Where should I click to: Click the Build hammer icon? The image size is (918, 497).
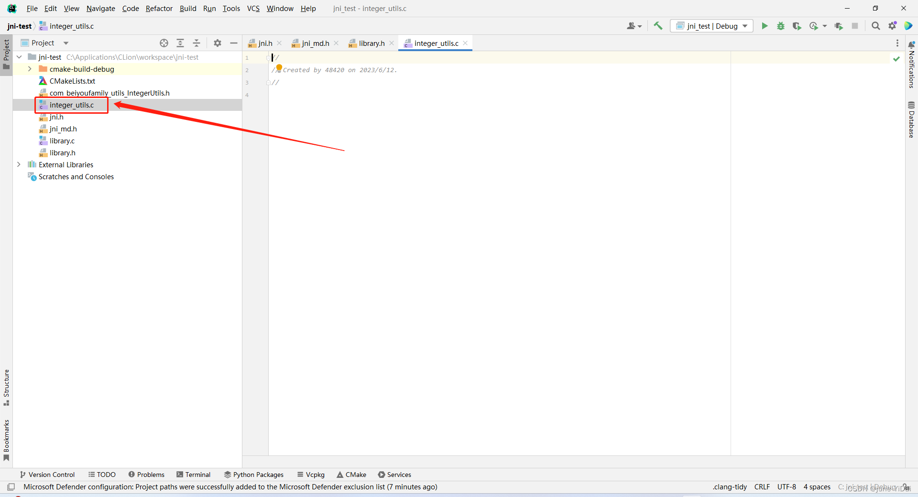coord(658,26)
